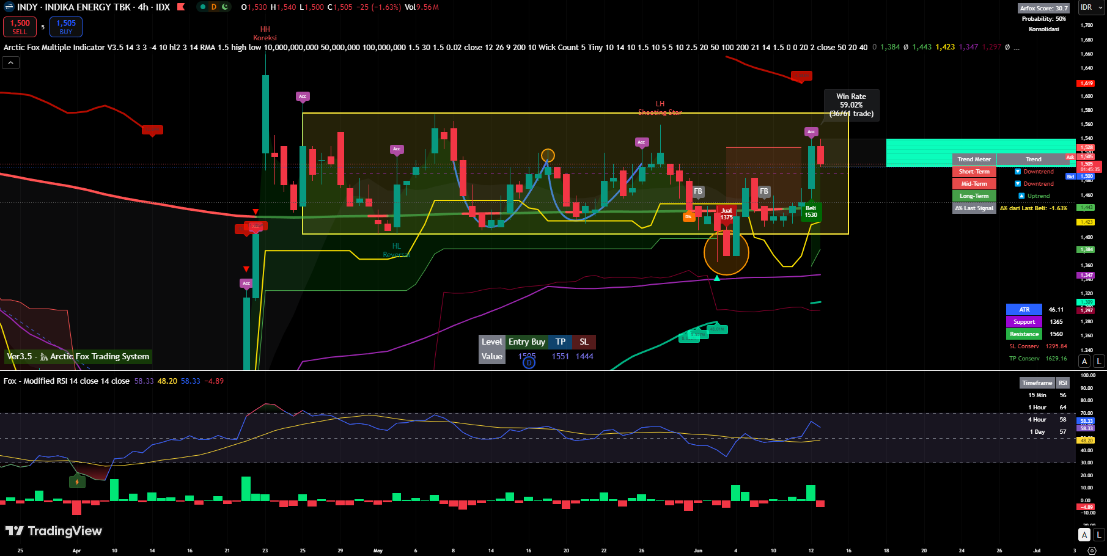Screen dimensions: 1107x556
Task: Click the blue circled D dividend marker
Action: click(x=529, y=362)
